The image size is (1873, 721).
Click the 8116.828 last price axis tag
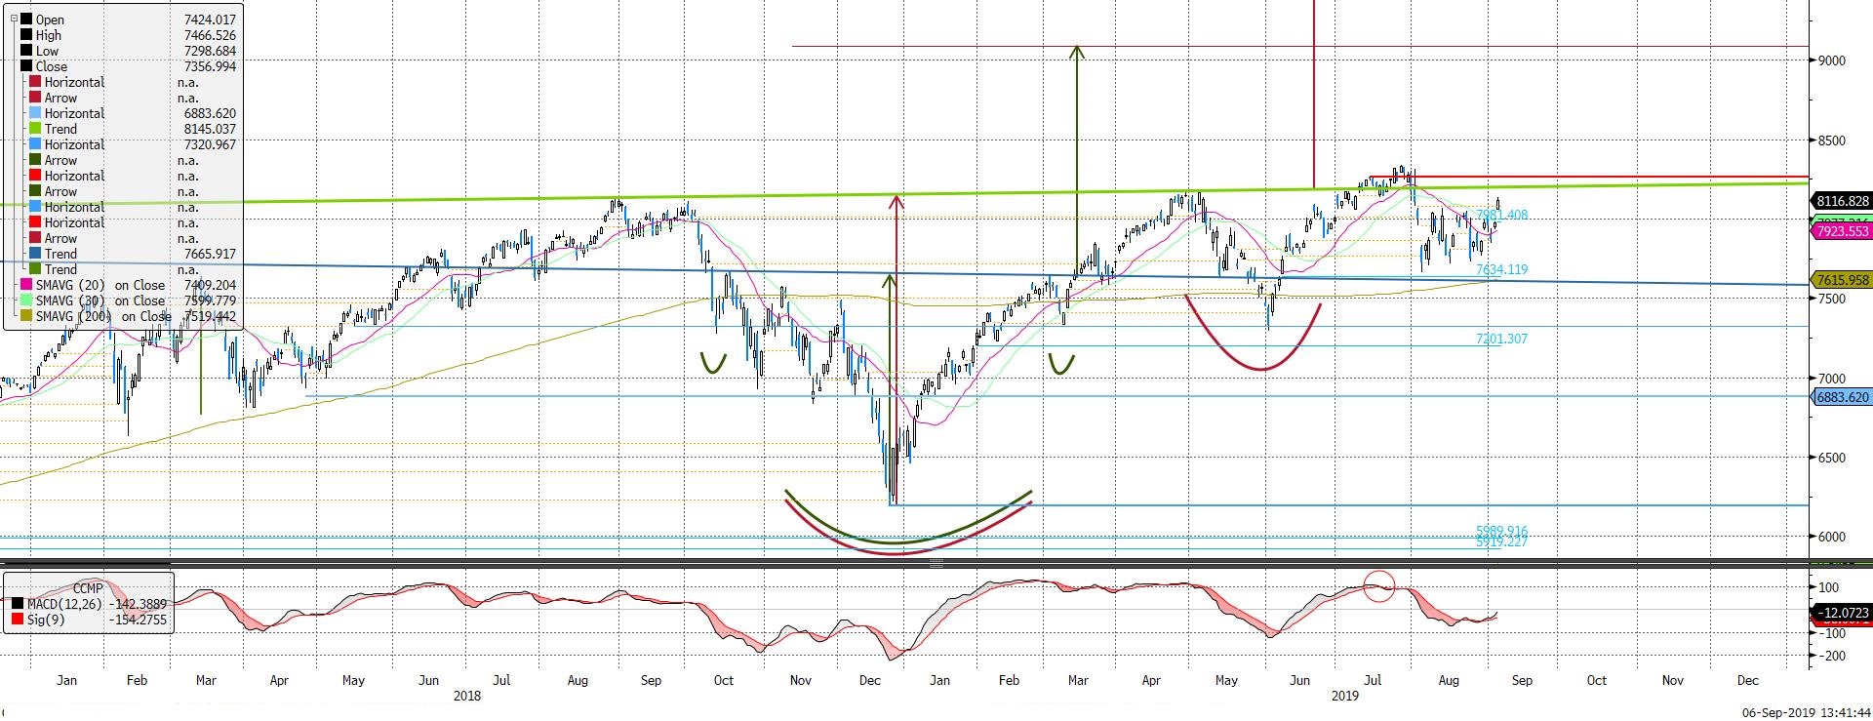pyautogui.click(x=1842, y=201)
